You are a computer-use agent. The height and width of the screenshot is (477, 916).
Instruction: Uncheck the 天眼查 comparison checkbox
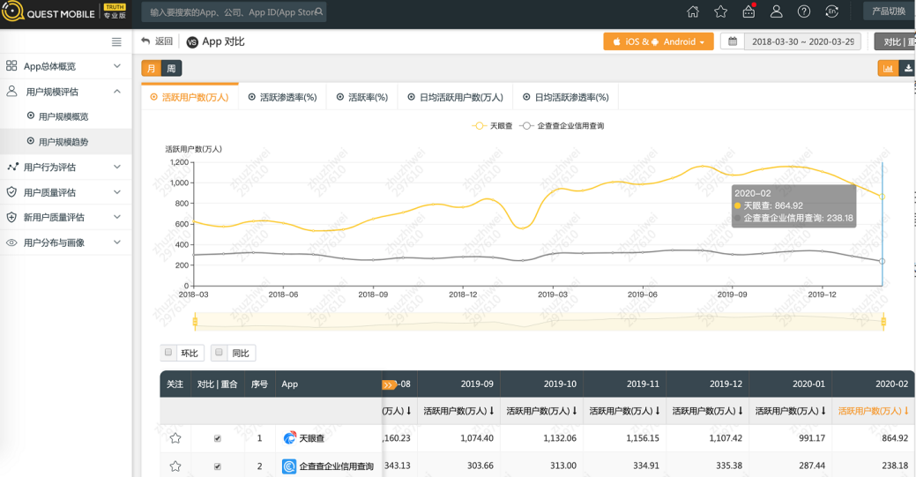(x=218, y=438)
